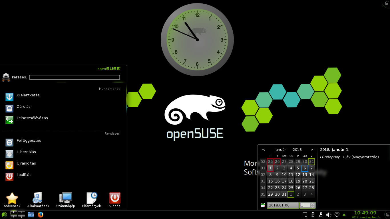This screenshot has height=219, width=390.
Task: Click the week number spinner arrows
Action: tap(313, 205)
